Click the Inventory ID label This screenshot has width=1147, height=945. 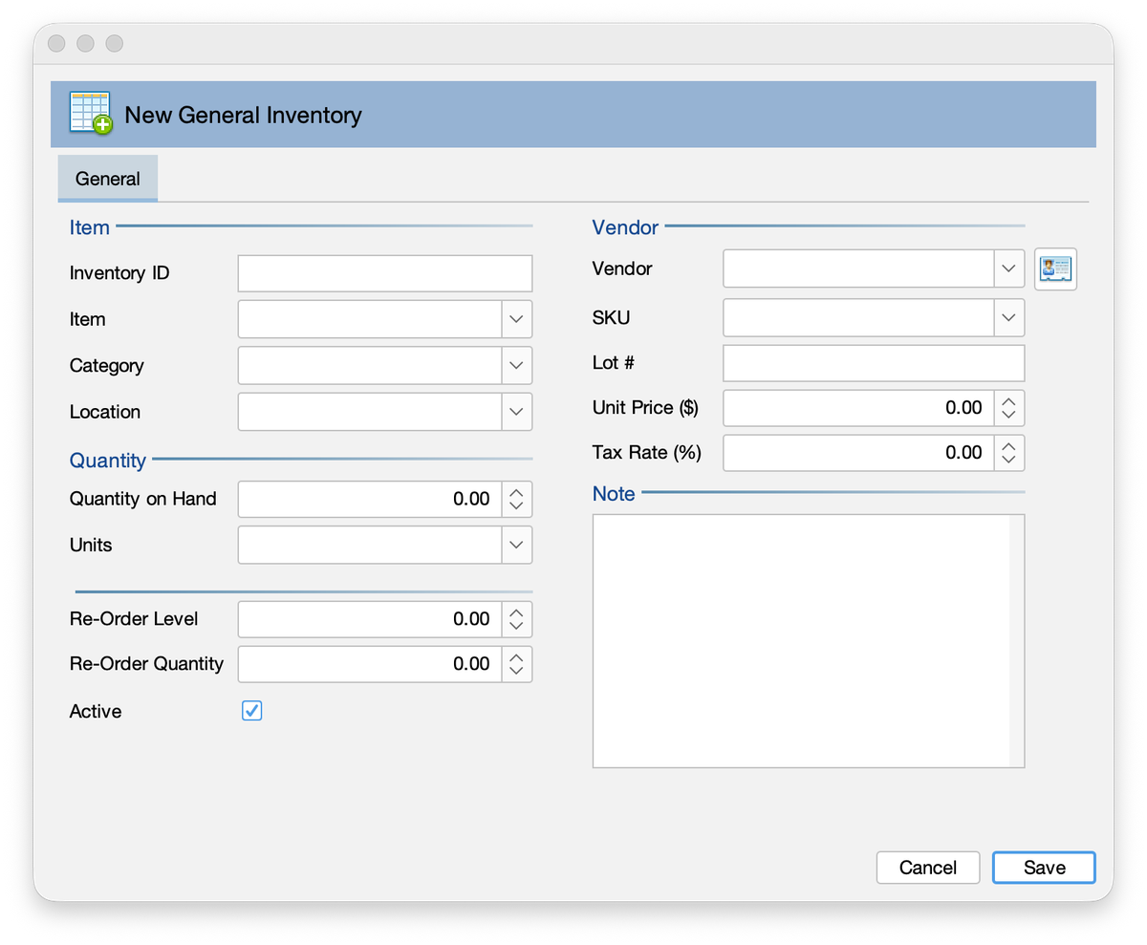click(119, 273)
